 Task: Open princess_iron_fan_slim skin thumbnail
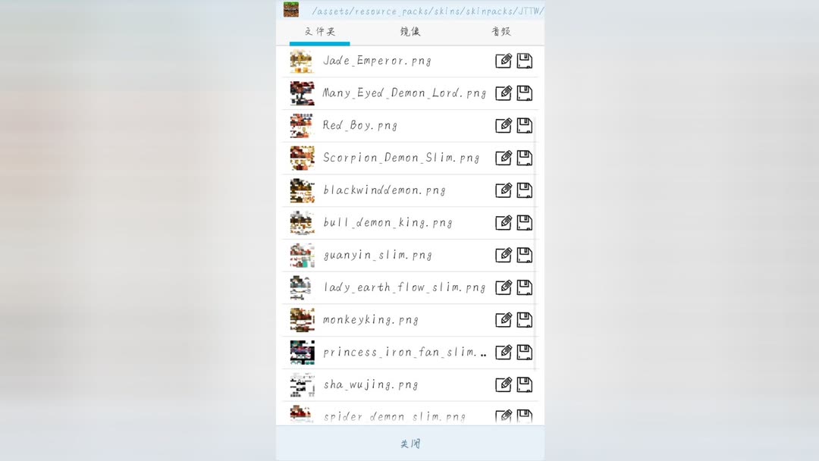(x=302, y=352)
